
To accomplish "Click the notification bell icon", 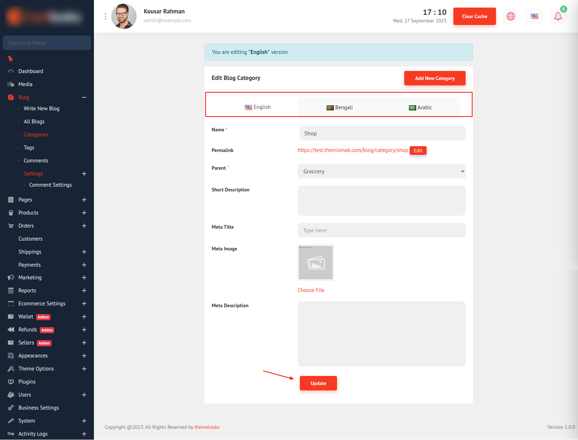I will (558, 16).
